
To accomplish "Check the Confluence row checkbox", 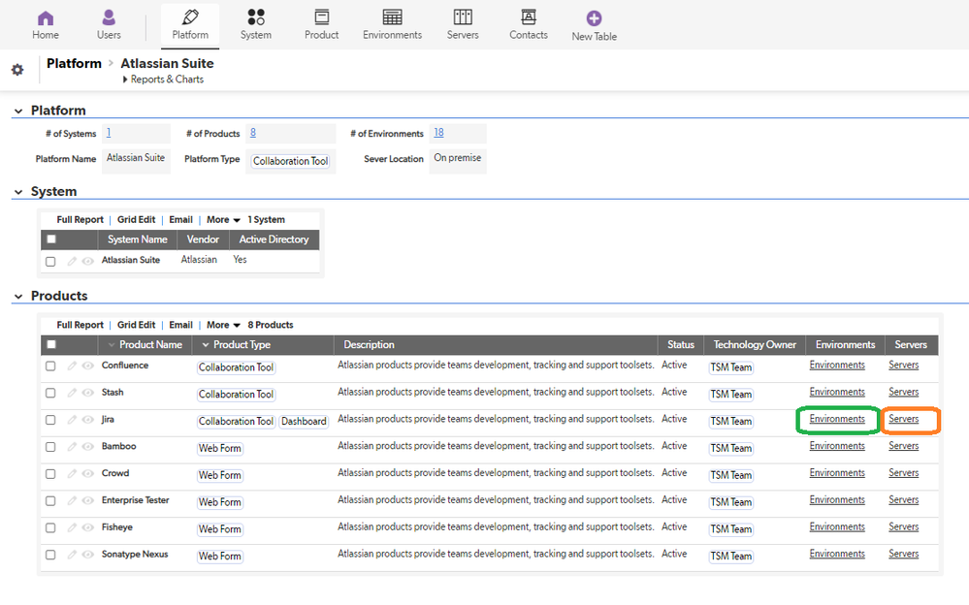I will (50, 366).
